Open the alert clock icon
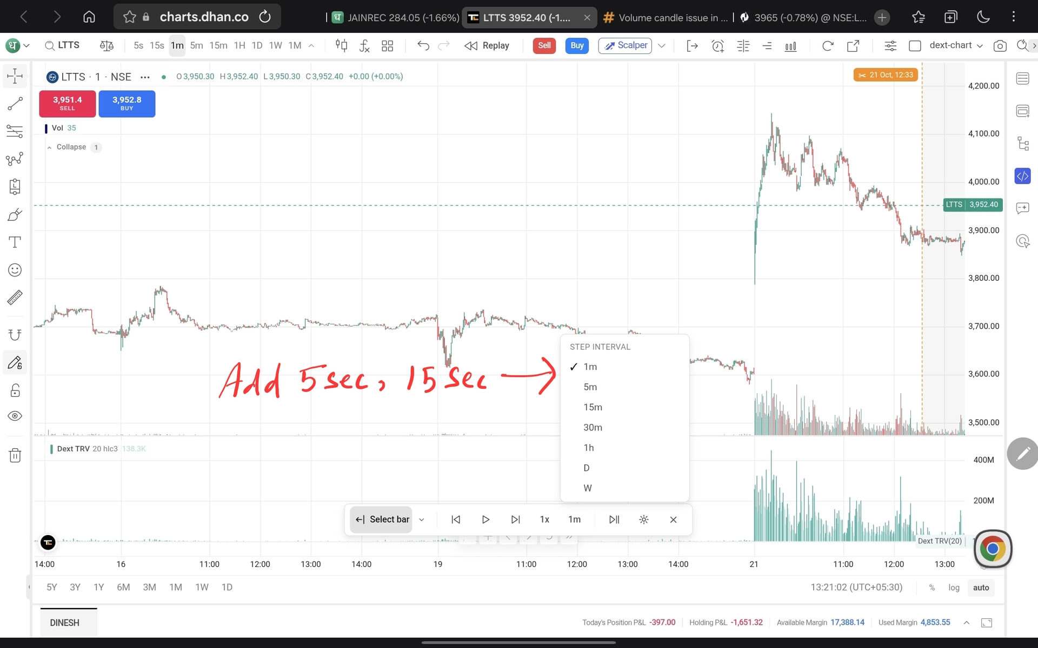 tap(717, 46)
